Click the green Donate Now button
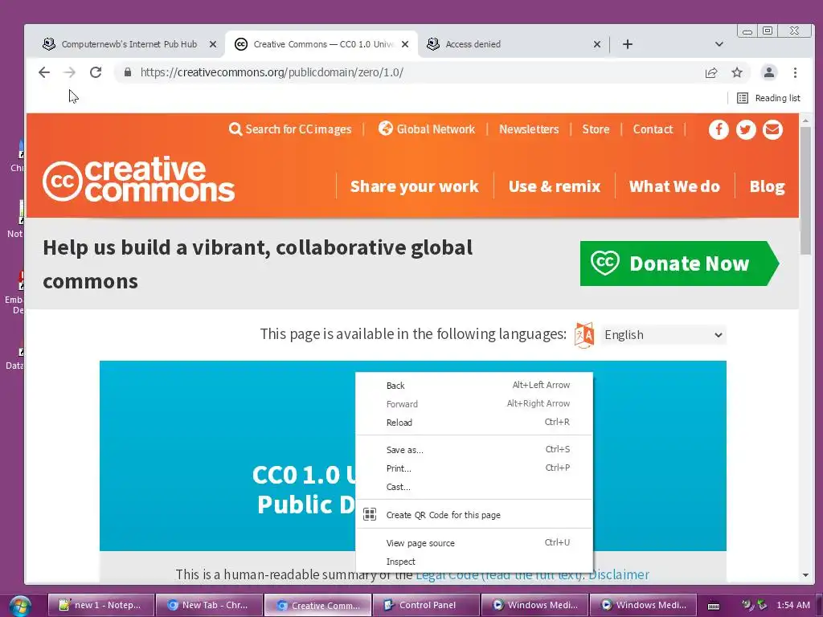 click(x=679, y=264)
